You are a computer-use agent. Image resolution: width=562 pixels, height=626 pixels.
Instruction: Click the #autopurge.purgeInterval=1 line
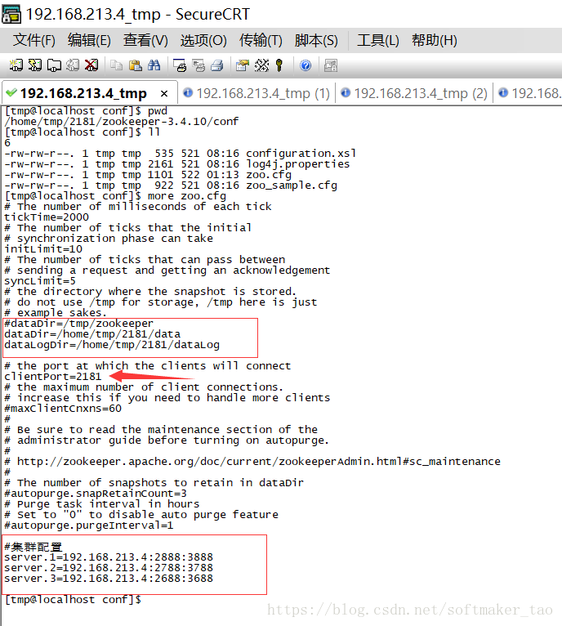coord(88,525)
